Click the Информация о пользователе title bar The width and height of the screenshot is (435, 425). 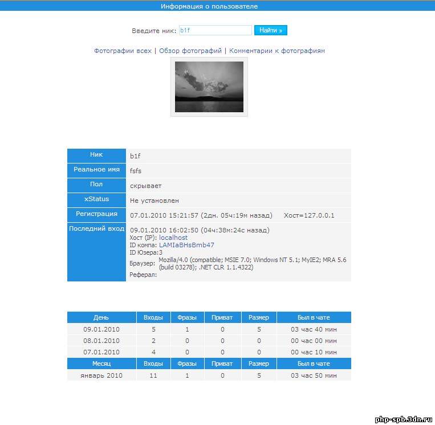(x=209, y=6)
